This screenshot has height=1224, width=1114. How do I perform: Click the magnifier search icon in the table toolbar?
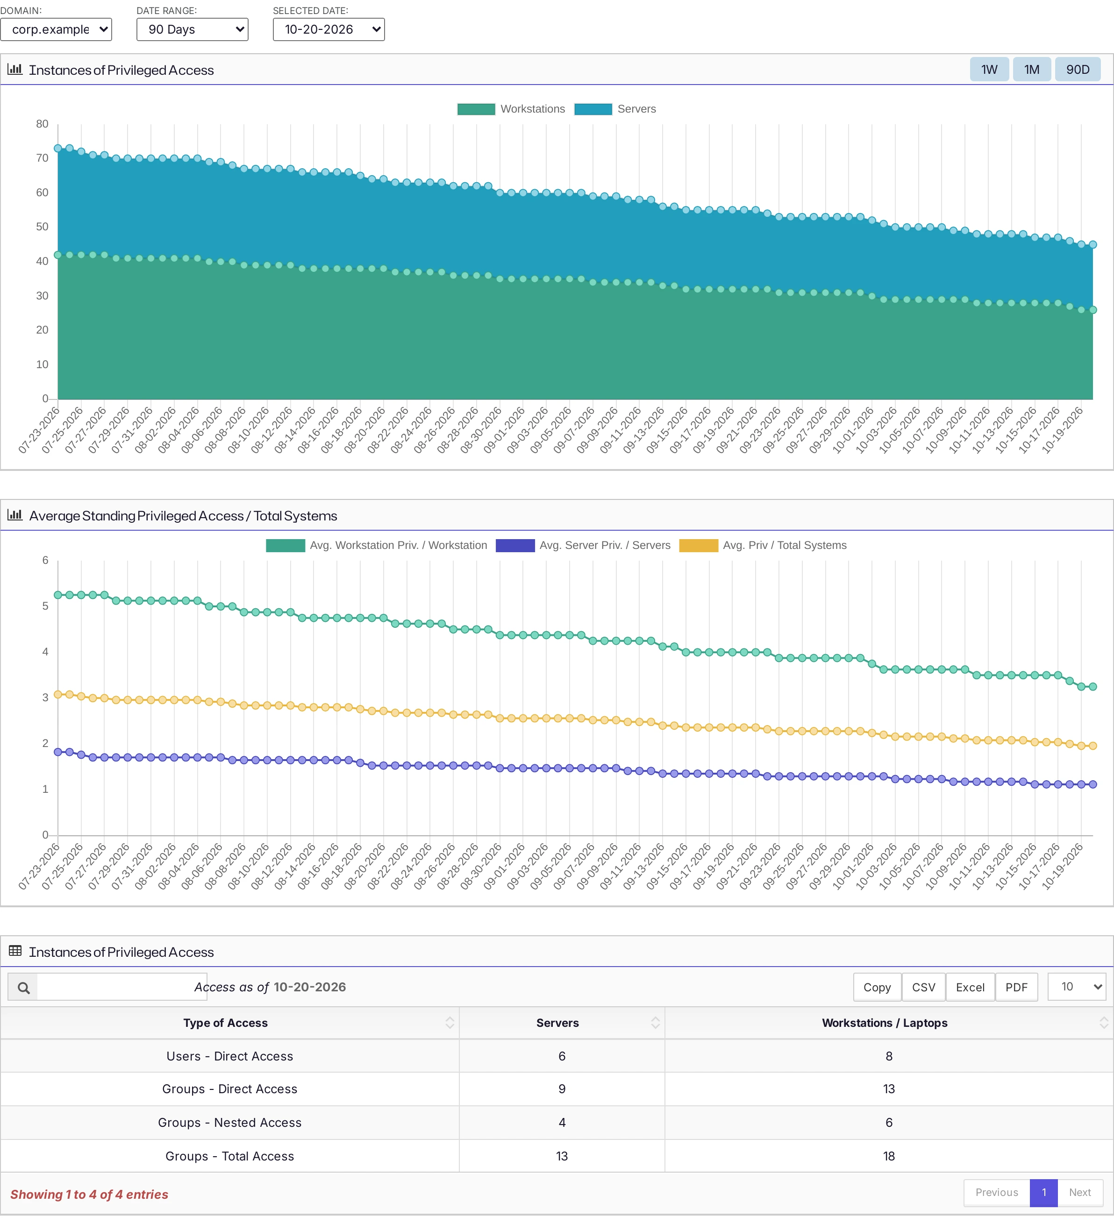point(23,987)
